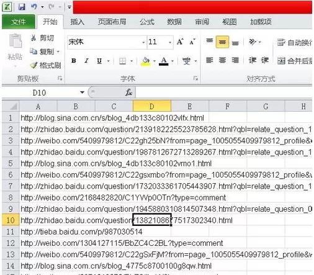The width and height of the screenshot is (314, 275).
Task: Select column D header
Action: (152, 106)
